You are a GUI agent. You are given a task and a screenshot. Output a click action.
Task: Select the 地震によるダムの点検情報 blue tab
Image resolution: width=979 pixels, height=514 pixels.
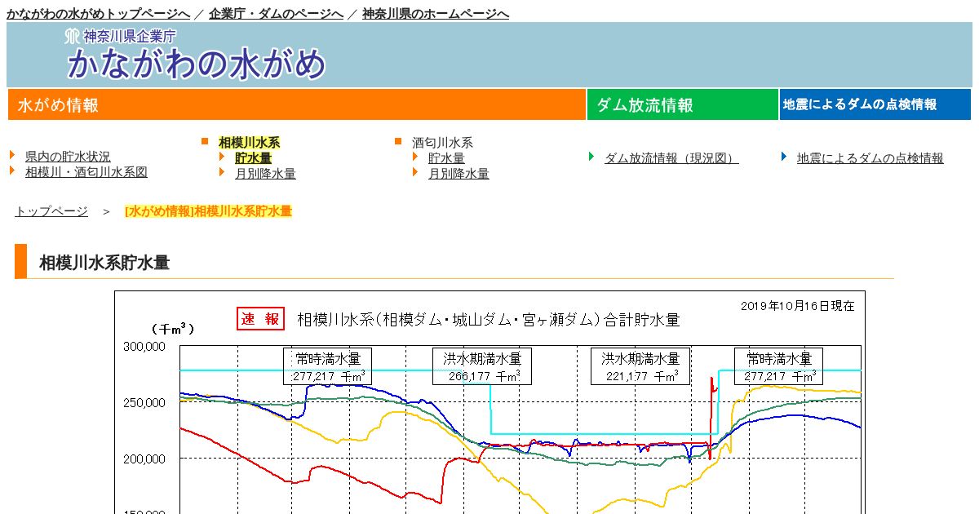click(x=875, y=104)
